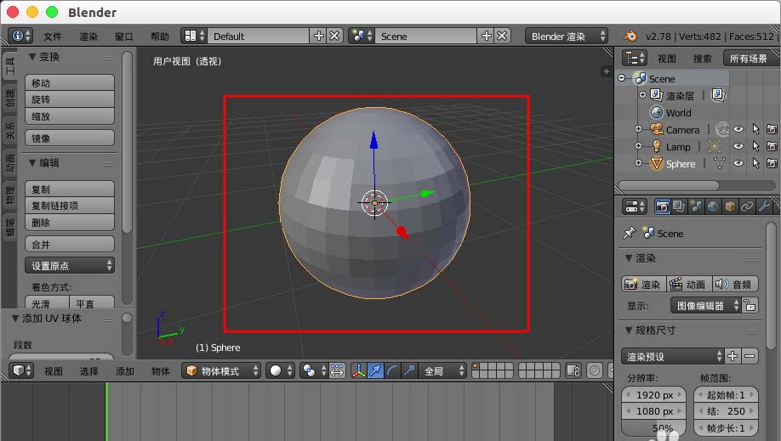Open the 搜索 menu in outliner
781x441 pixels.
coord(702,59)
